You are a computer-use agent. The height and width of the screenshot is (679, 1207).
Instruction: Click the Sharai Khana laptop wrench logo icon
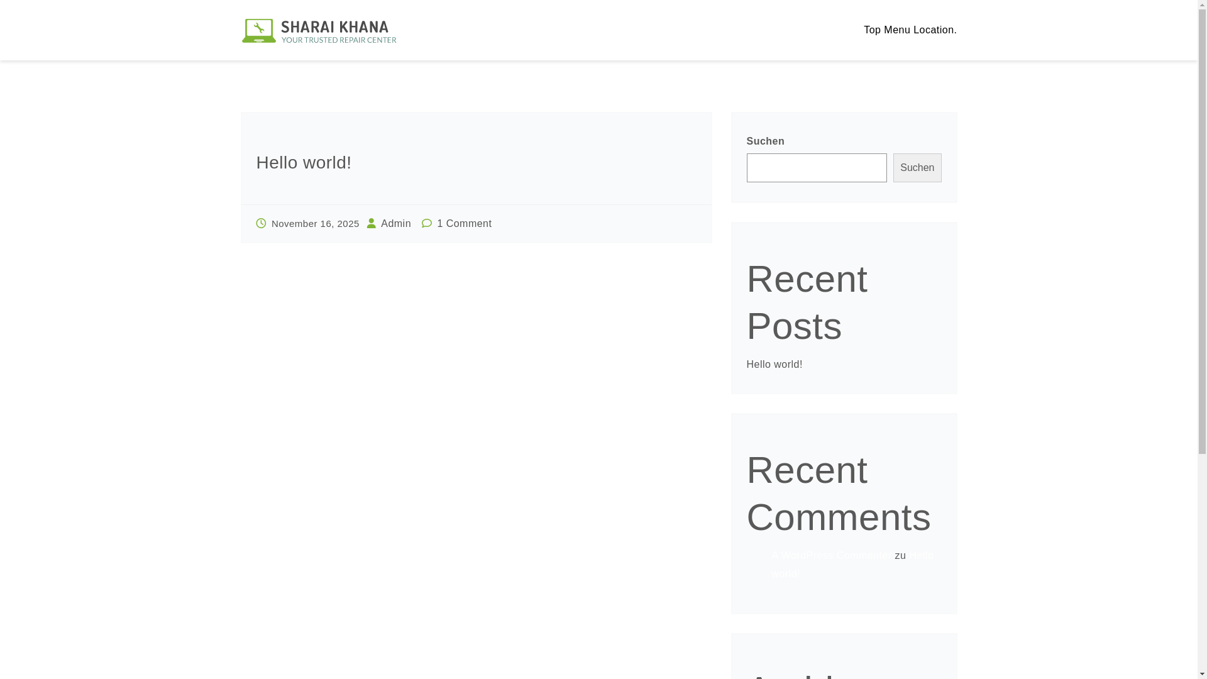click(x=259, y=31)
